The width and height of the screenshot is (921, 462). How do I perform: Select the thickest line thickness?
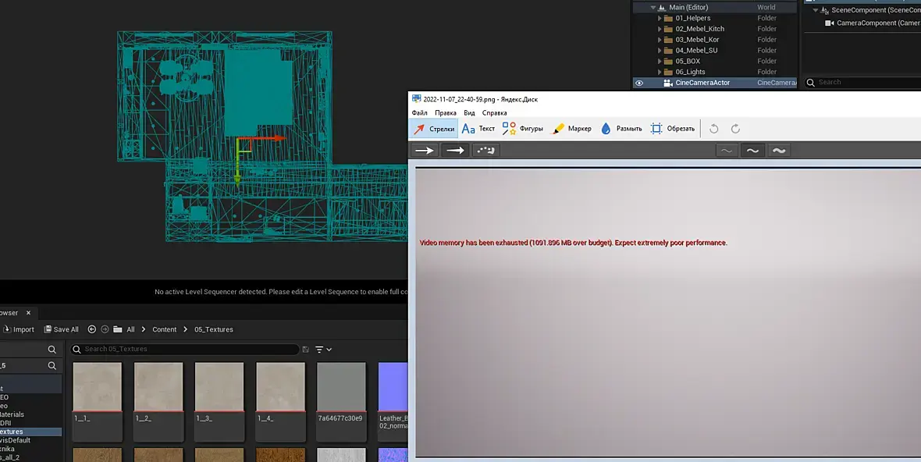pos(779,151)
